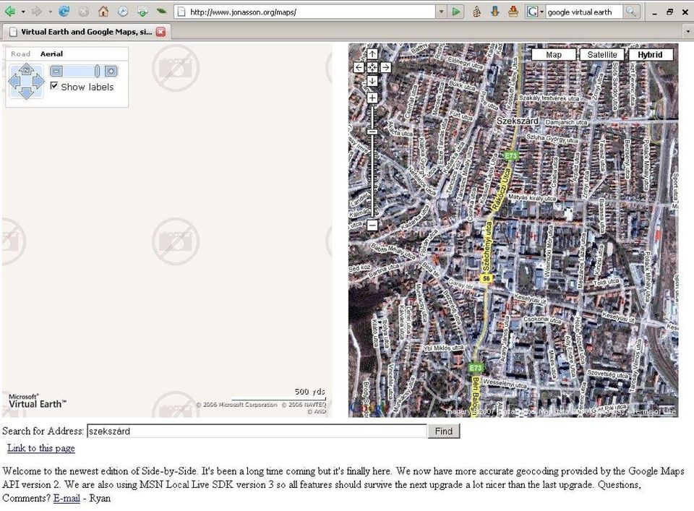The width and height of the screenshot is (694, 511).
Task: Click the browser Forward arrow
Action: click(37, 12)
